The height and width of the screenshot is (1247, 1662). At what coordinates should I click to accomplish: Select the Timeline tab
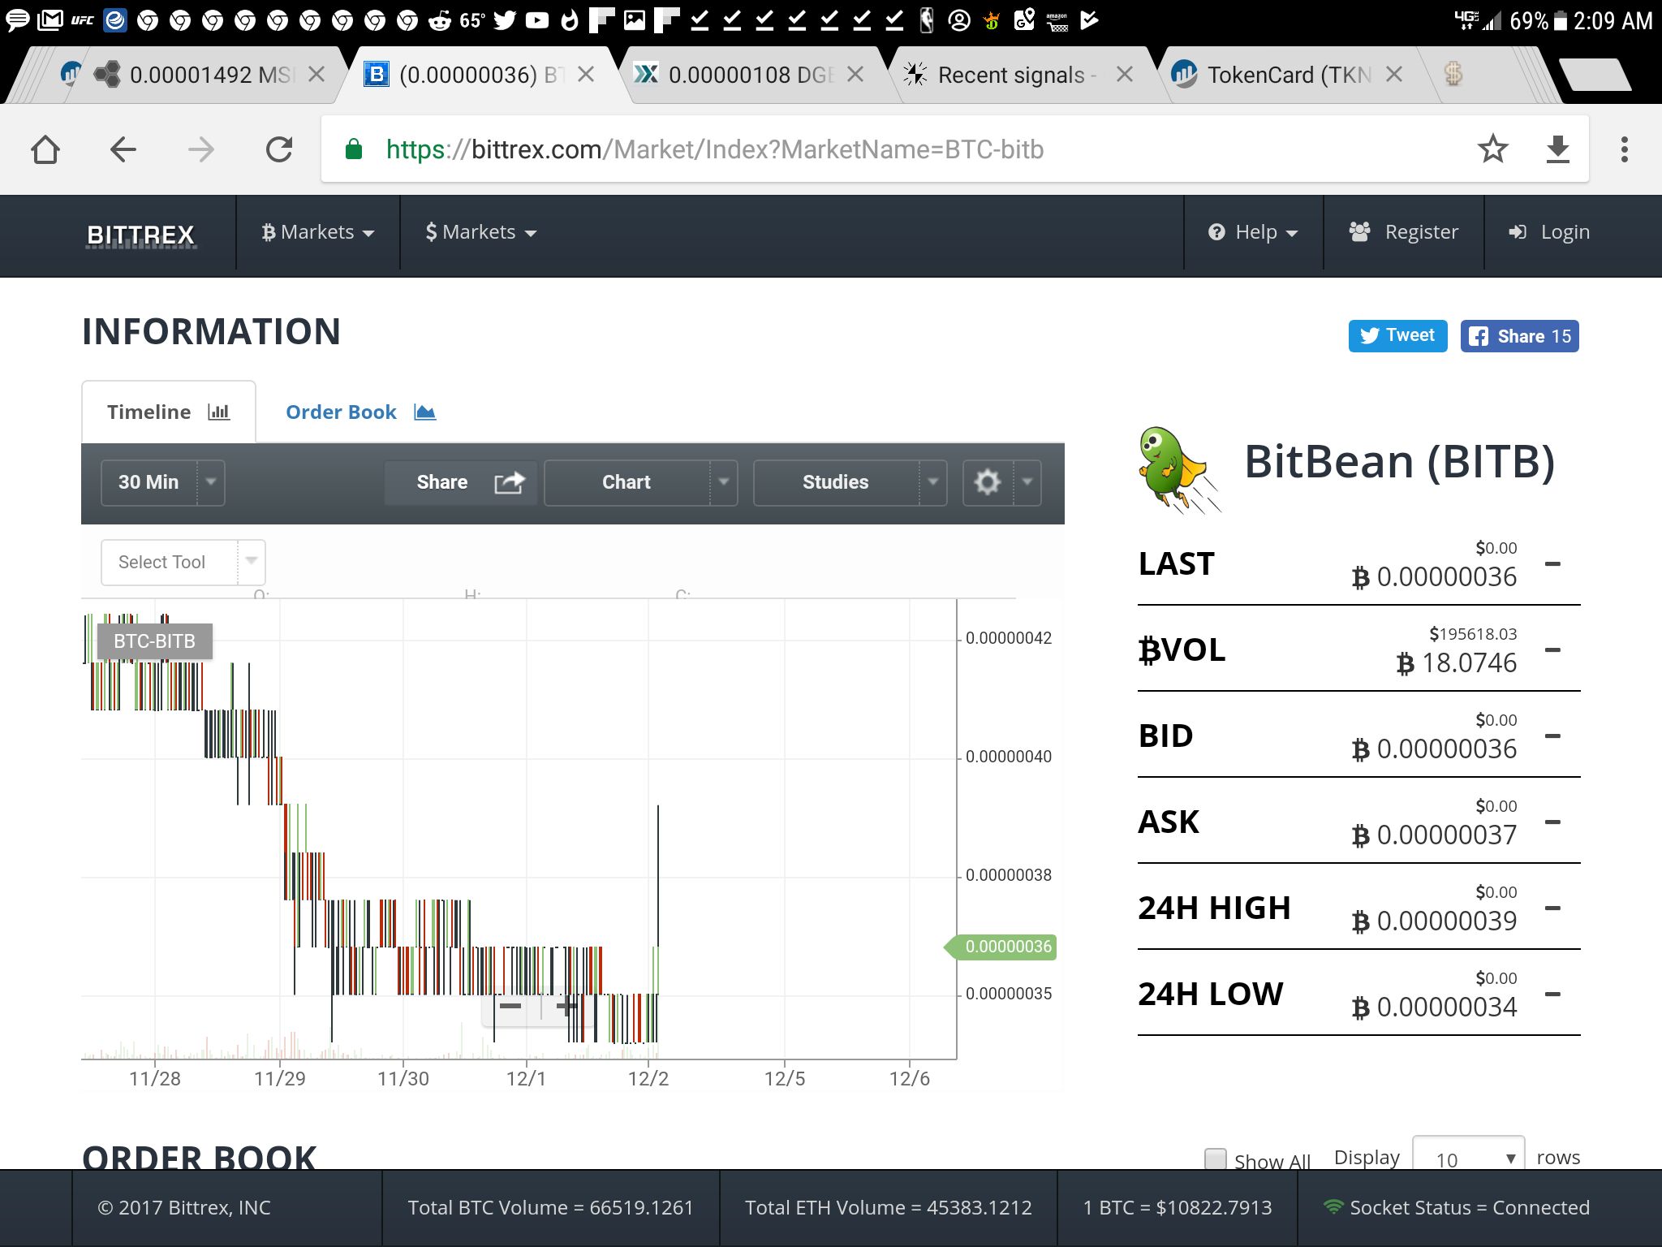pyautogui.click(x=169, y=412)
